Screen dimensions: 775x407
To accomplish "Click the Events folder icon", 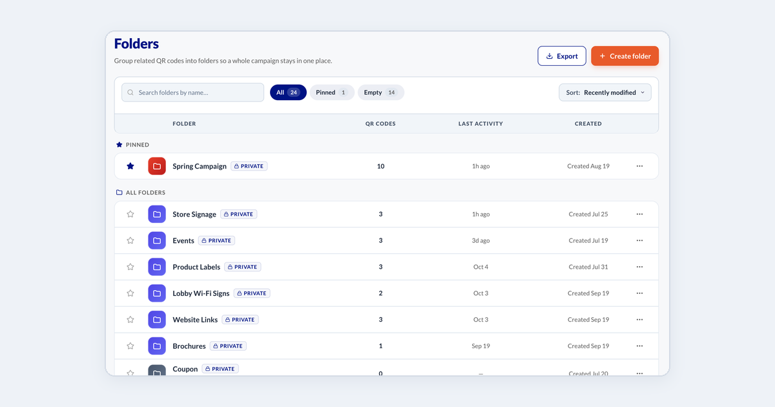I will (x=157, y=240).
